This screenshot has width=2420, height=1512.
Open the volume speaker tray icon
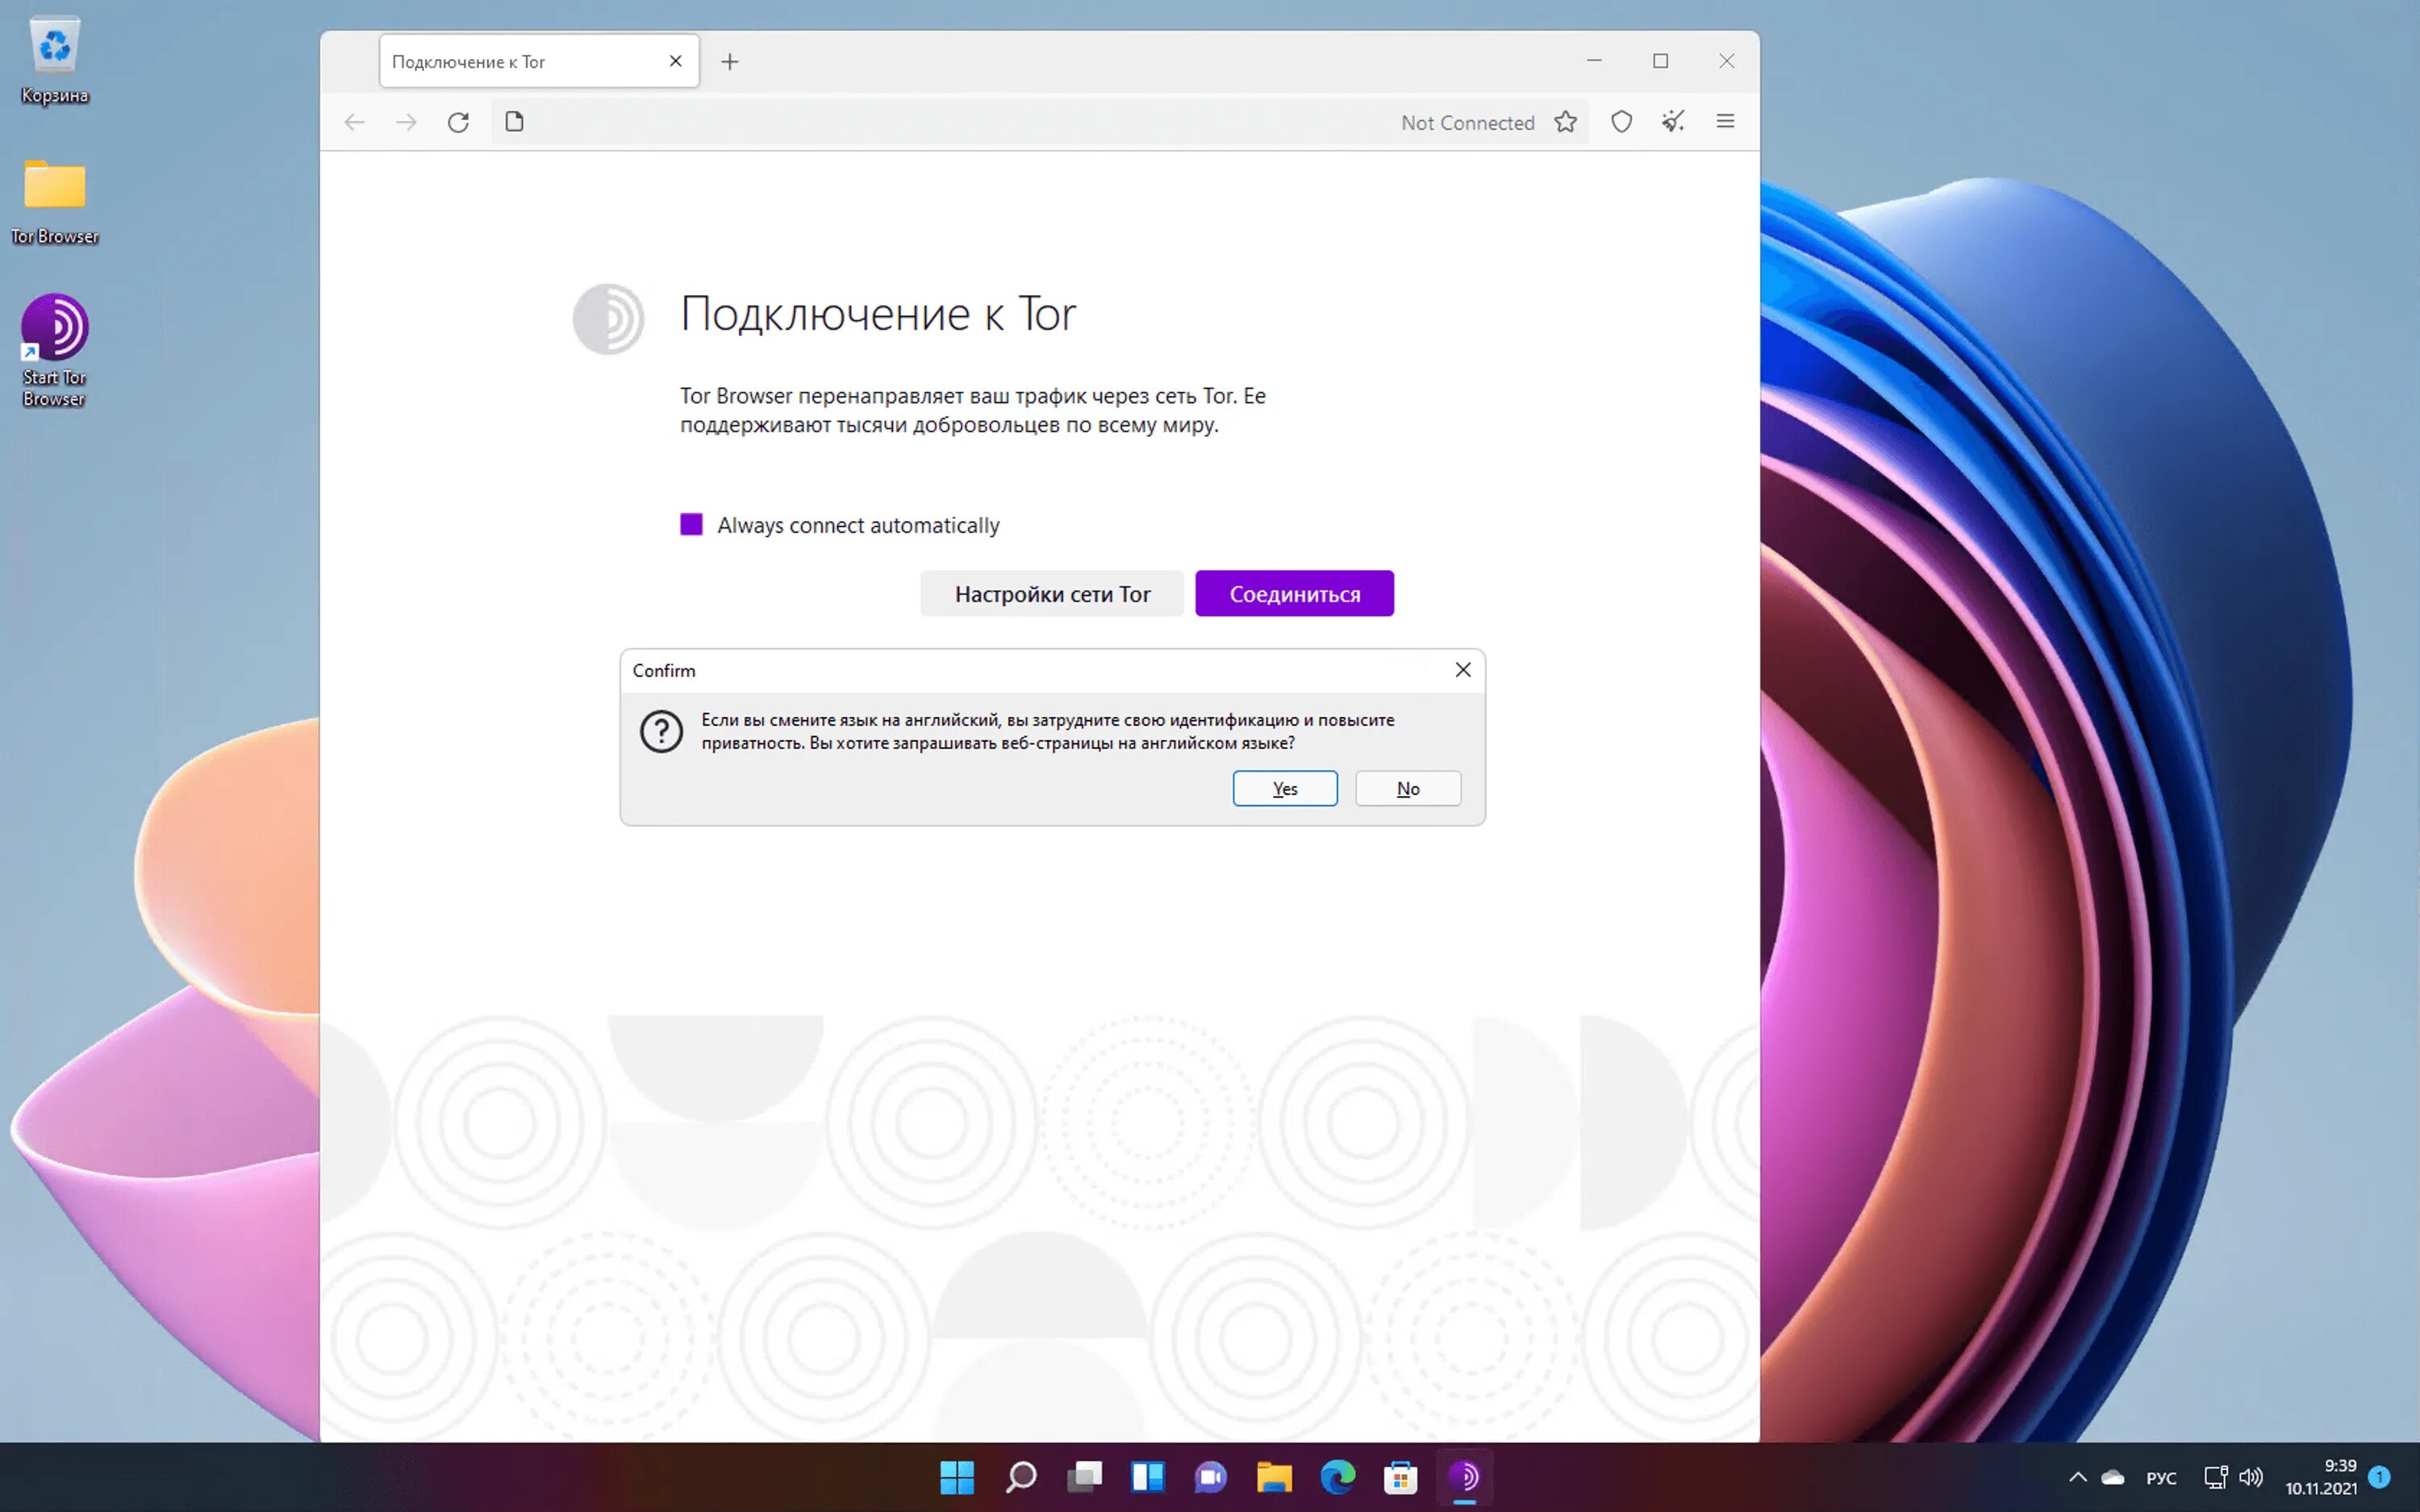(2250, 1477)
